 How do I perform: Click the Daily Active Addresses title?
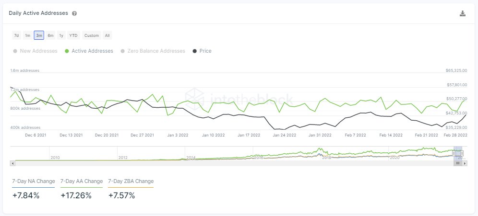point(38,13)
